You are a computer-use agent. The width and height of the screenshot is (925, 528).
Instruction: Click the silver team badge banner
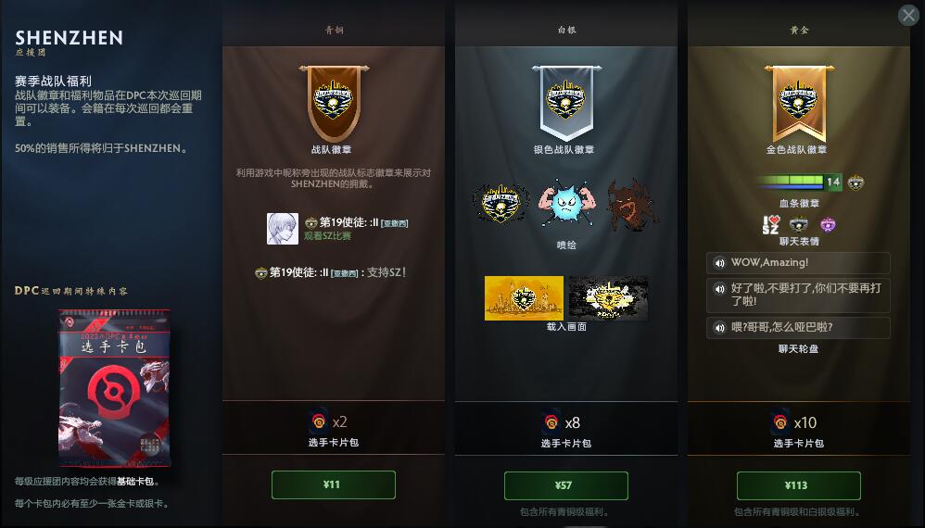pos(566,103)
